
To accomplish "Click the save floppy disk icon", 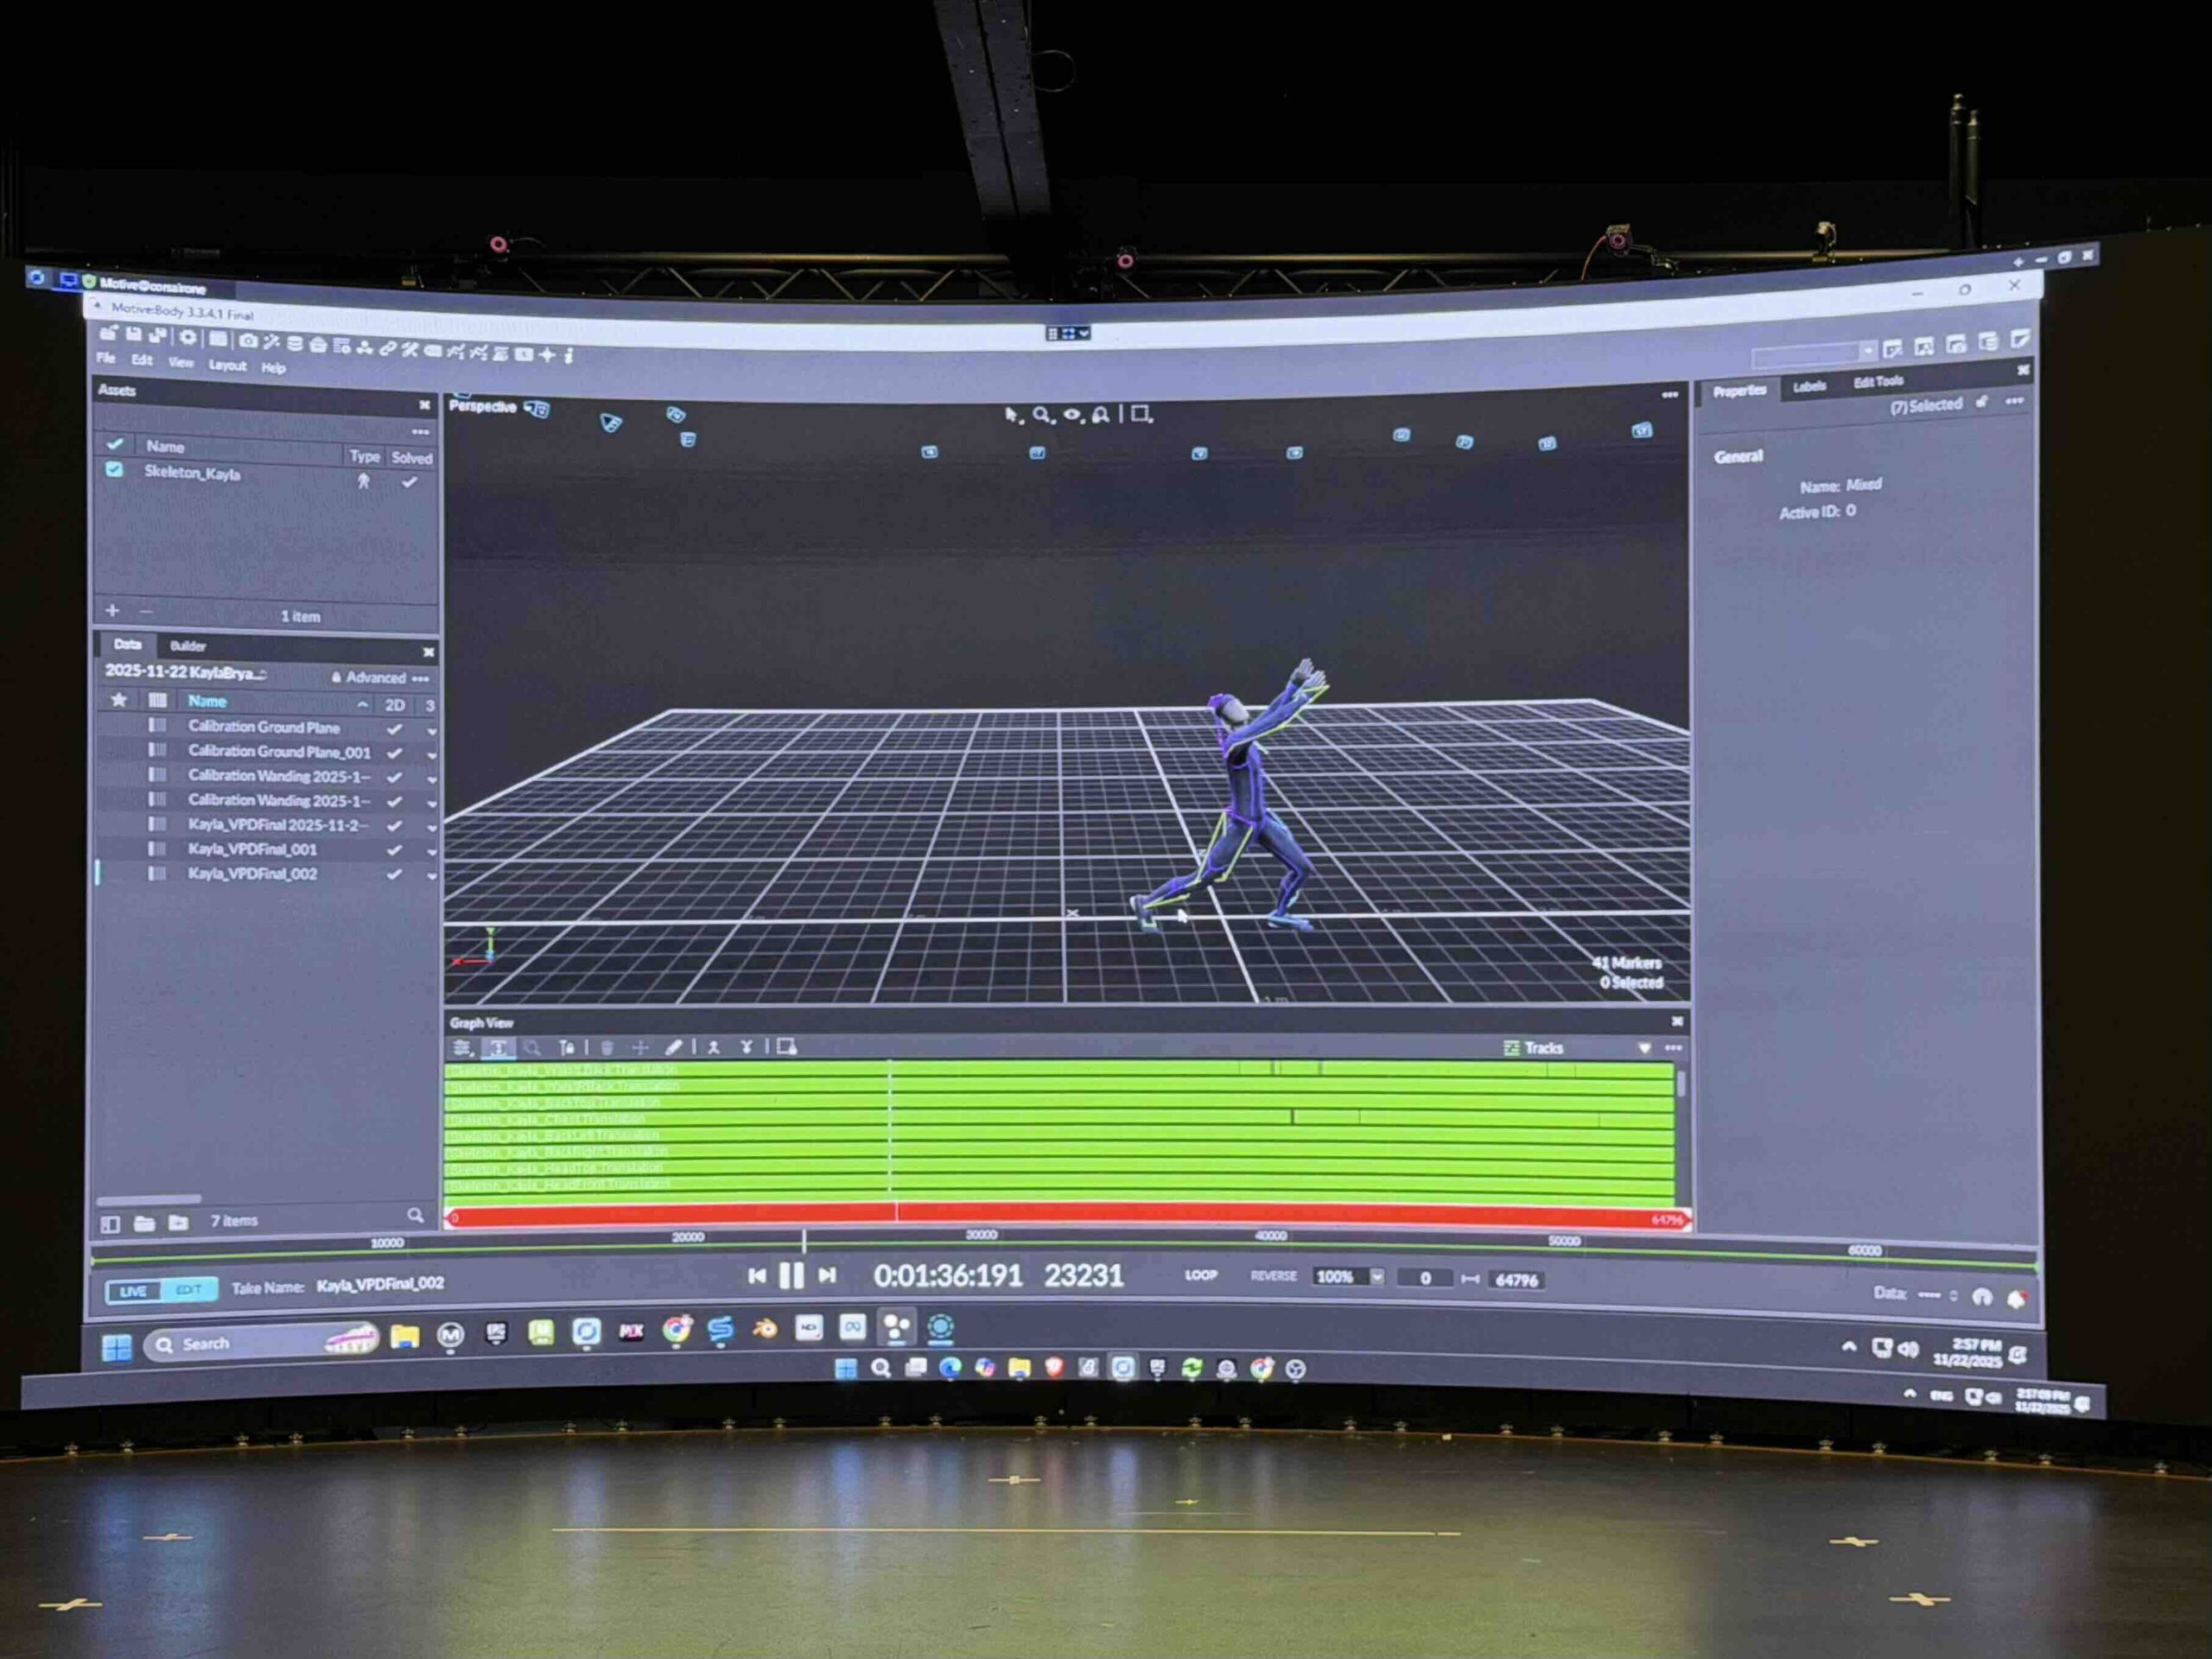I will 133,334.
